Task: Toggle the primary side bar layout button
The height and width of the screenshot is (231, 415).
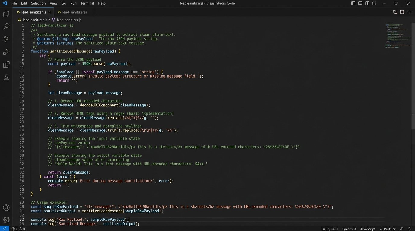Action: (353, 3)
